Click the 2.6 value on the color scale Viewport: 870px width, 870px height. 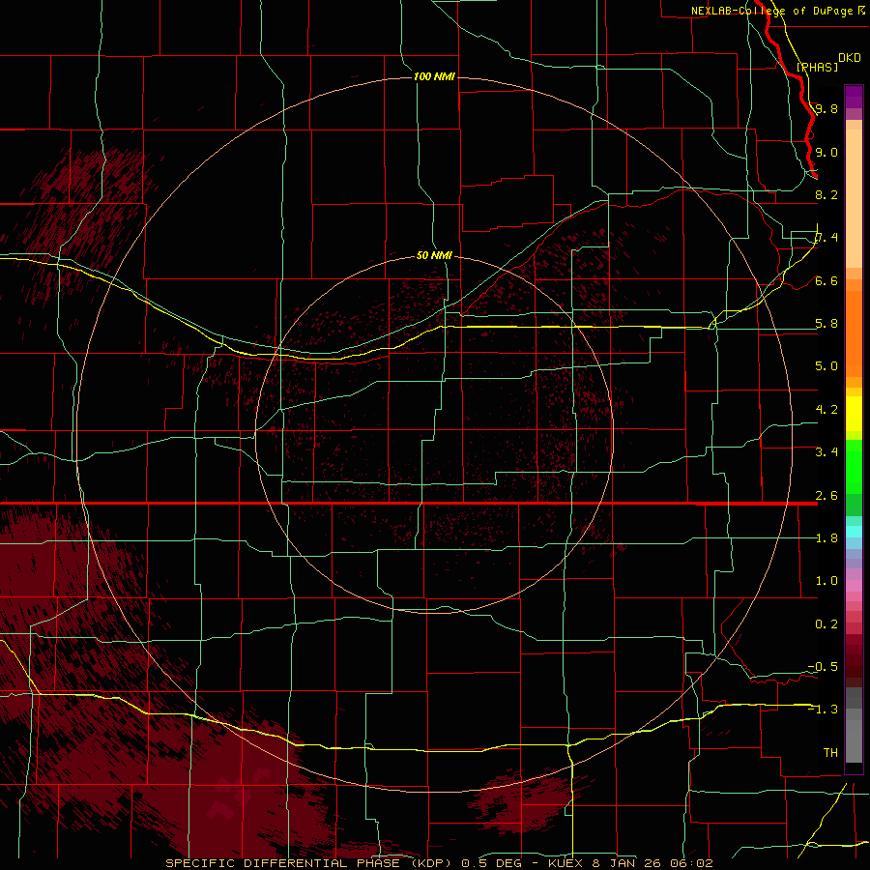(x=826, y=496)
